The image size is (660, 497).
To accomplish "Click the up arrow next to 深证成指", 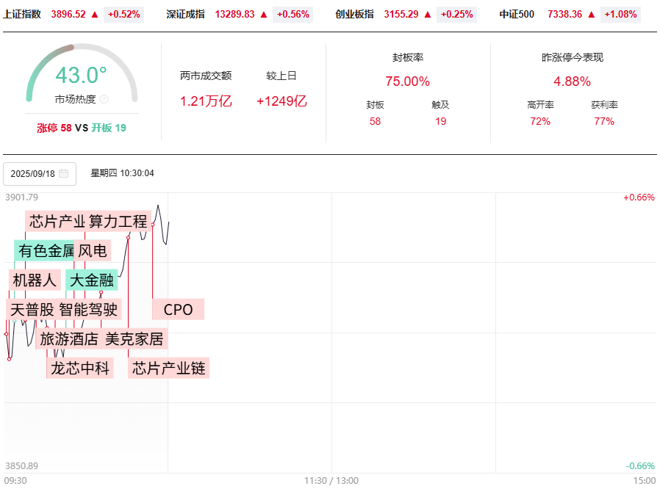I will [263, 14].
